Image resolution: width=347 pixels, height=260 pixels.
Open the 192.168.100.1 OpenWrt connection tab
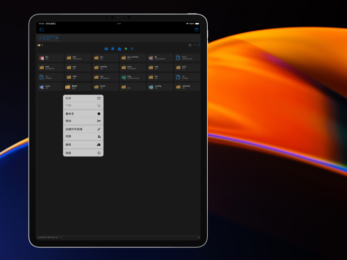[48, 38]
